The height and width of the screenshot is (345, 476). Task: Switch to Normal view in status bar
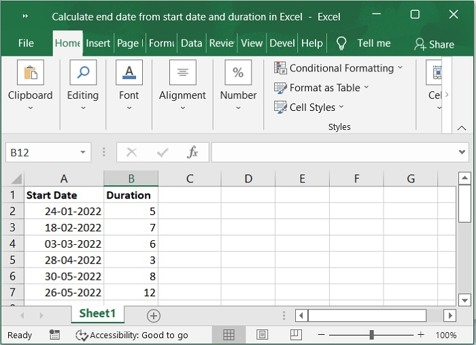(229, 335)
